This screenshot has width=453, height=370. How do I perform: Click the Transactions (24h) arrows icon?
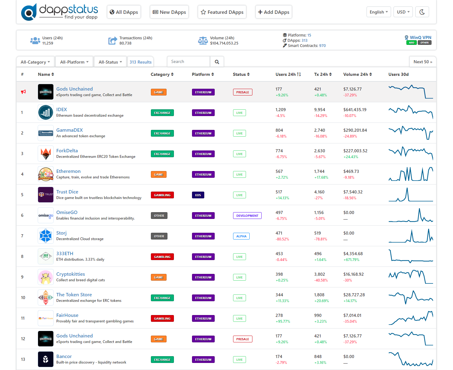point(113,40)
